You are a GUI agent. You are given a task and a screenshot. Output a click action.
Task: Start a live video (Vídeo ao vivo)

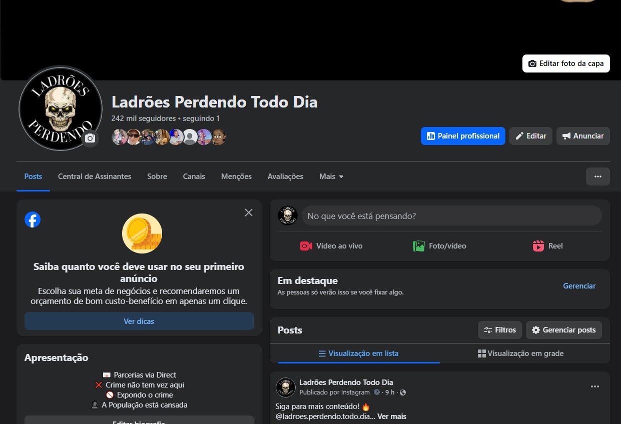(331, 246)
